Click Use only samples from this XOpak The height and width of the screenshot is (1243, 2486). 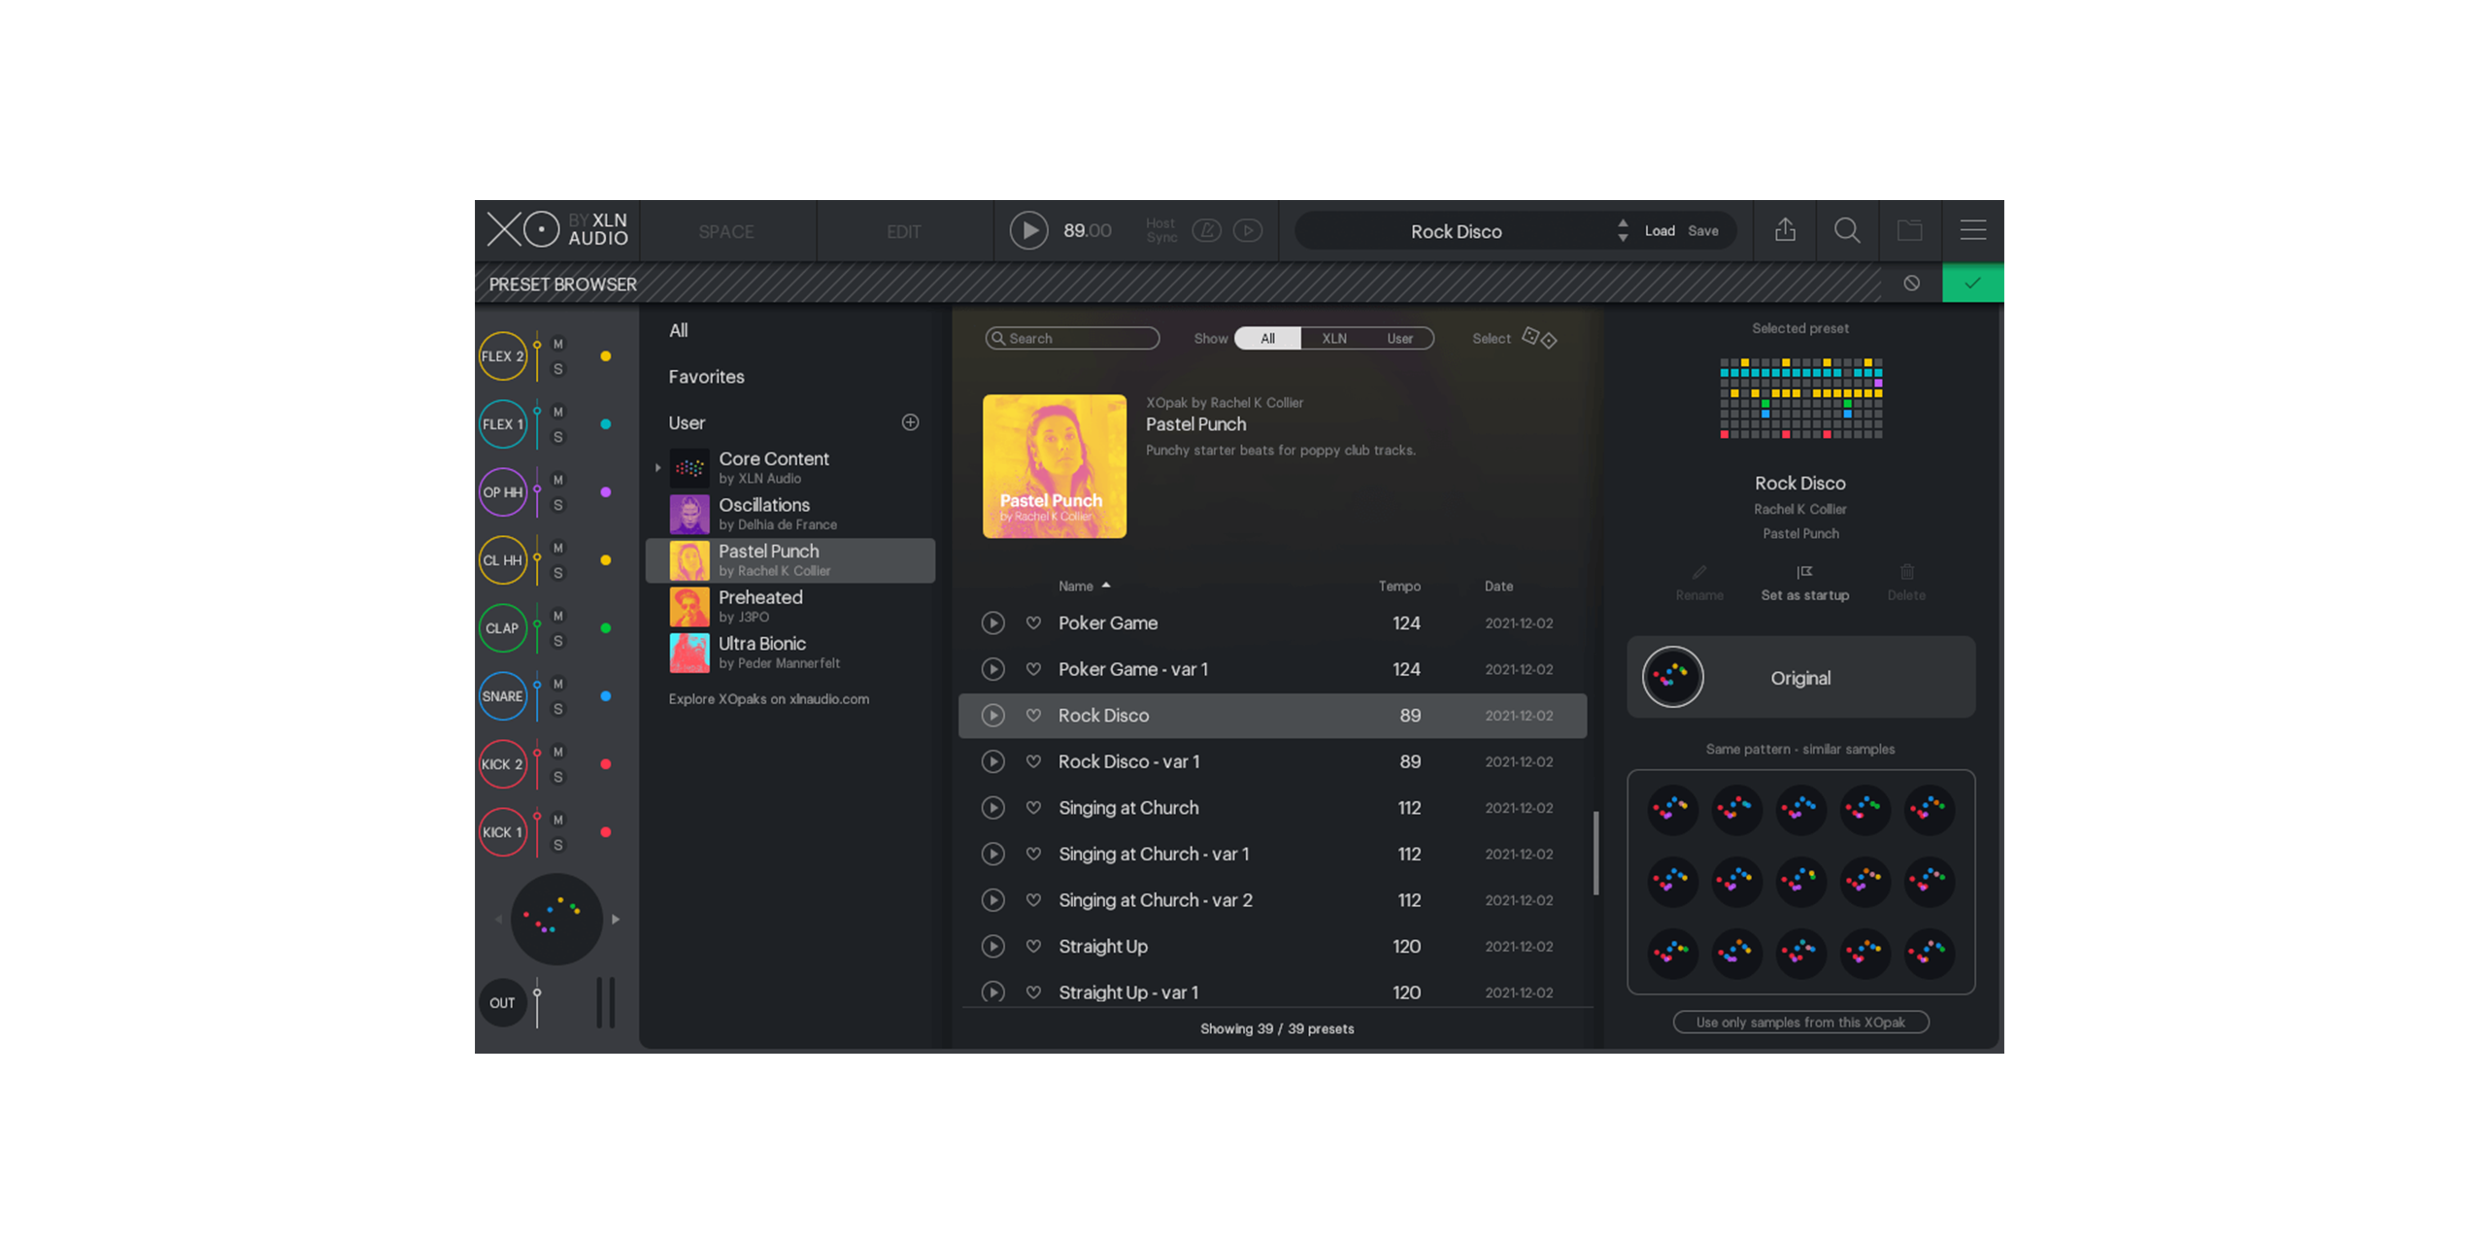point(1799,1022)
